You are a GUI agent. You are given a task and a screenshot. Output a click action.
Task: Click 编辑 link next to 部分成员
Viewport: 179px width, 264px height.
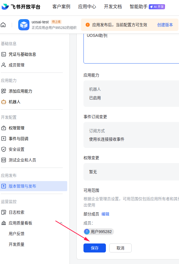pos(105,214)
